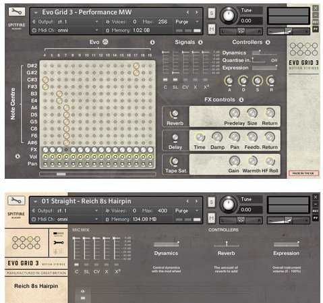Image resolution: width=323 pixels, height=303 pixels.
Task: Toggle the Delay on/off switch
Action: point(175,138)
